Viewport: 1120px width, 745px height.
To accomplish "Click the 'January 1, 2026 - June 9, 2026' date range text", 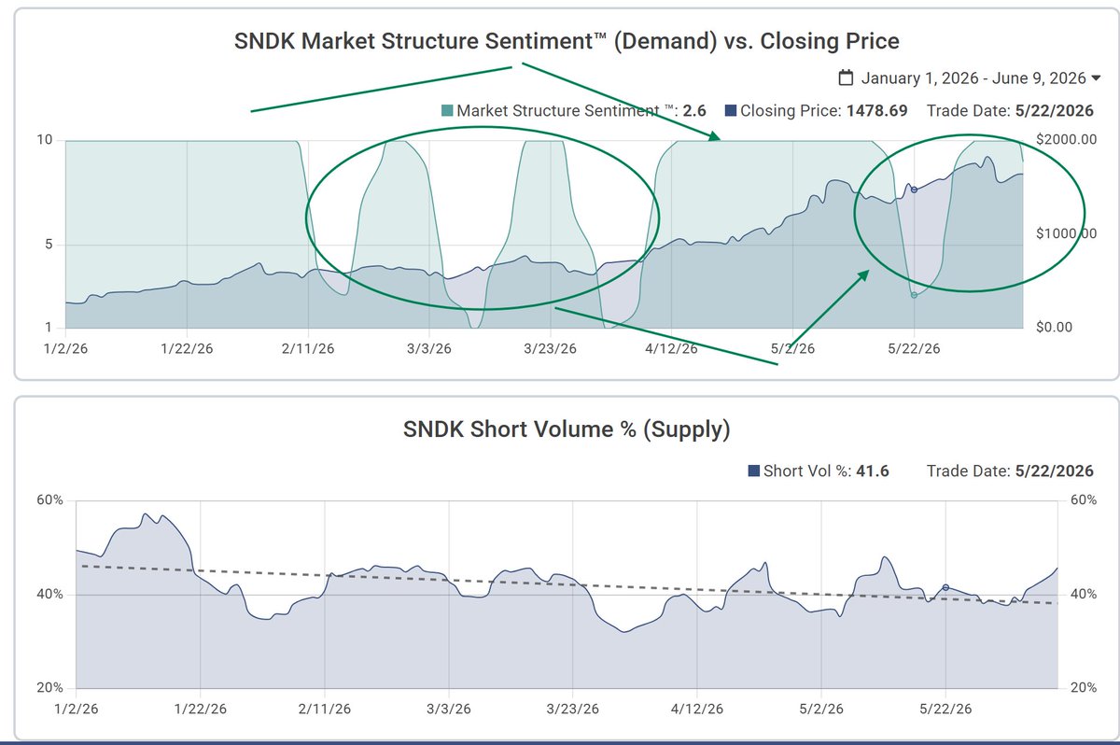I will [x=973, y=78].
